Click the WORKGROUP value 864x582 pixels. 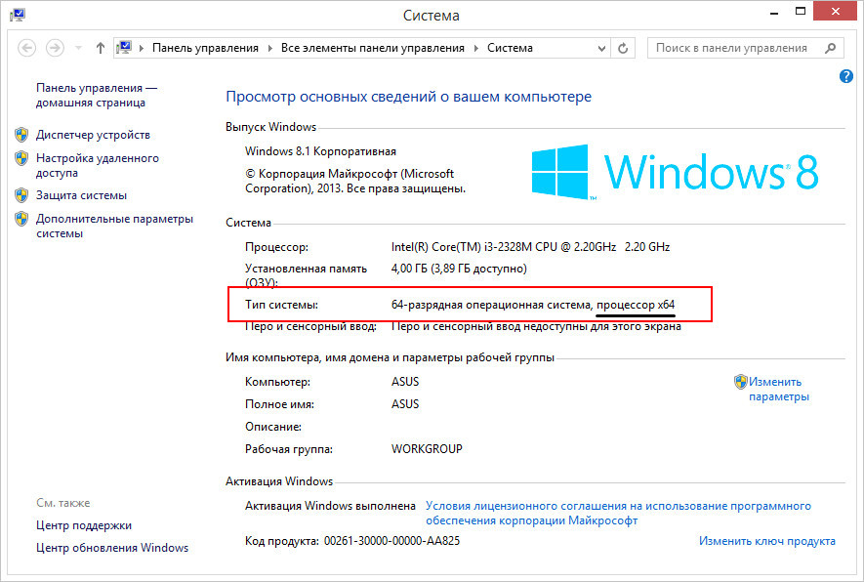pos(427,449)
